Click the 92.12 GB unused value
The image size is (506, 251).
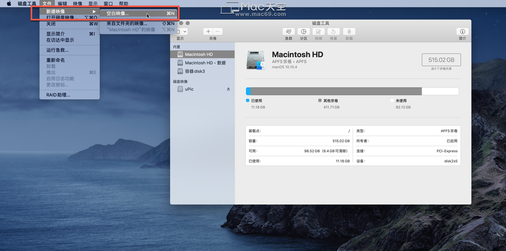coord(403,107)
